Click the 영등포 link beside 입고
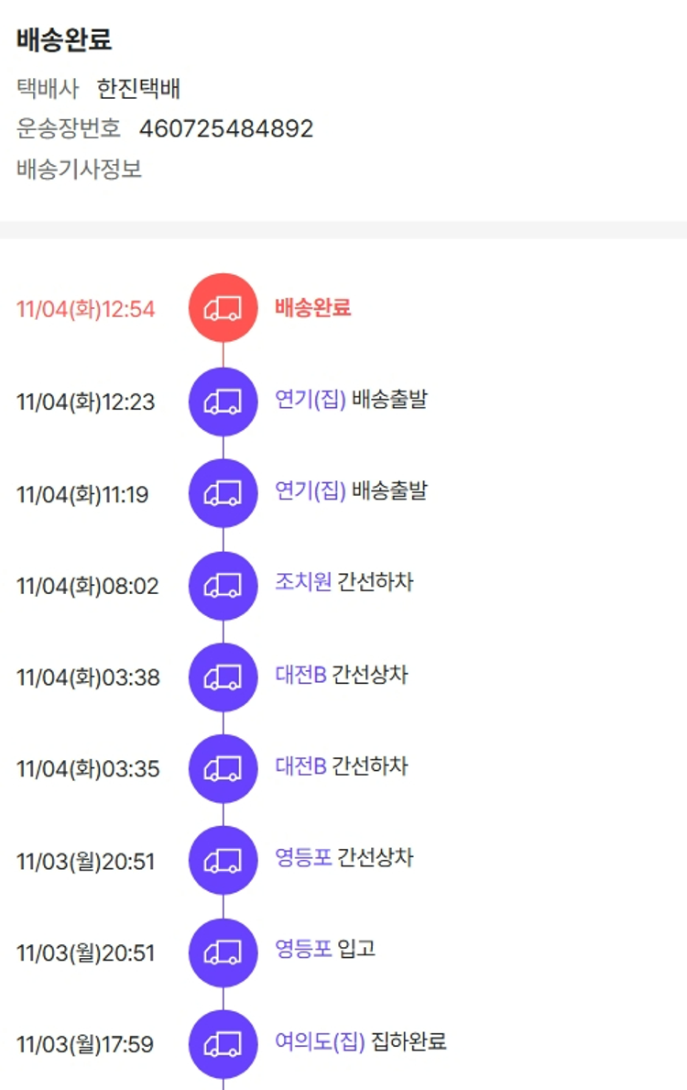This screenshot has height=1090, width=687. click(x=303, y=949)
